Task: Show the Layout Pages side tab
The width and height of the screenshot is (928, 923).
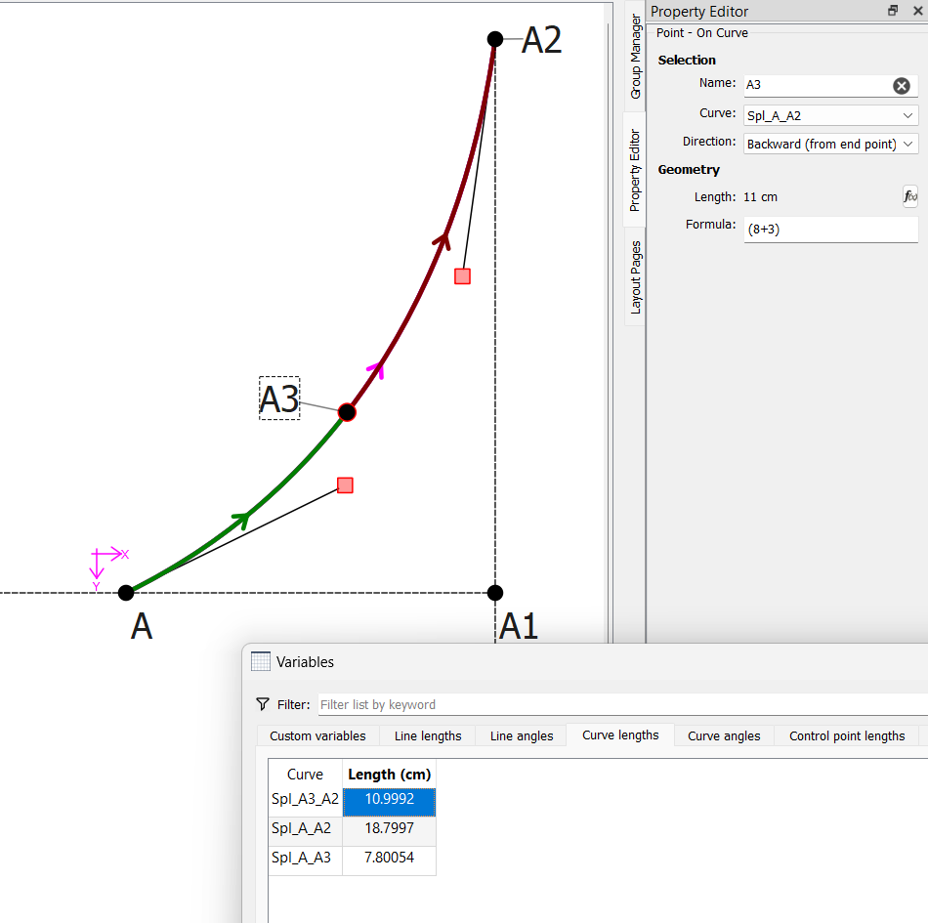Action: (x=635, y=277)
